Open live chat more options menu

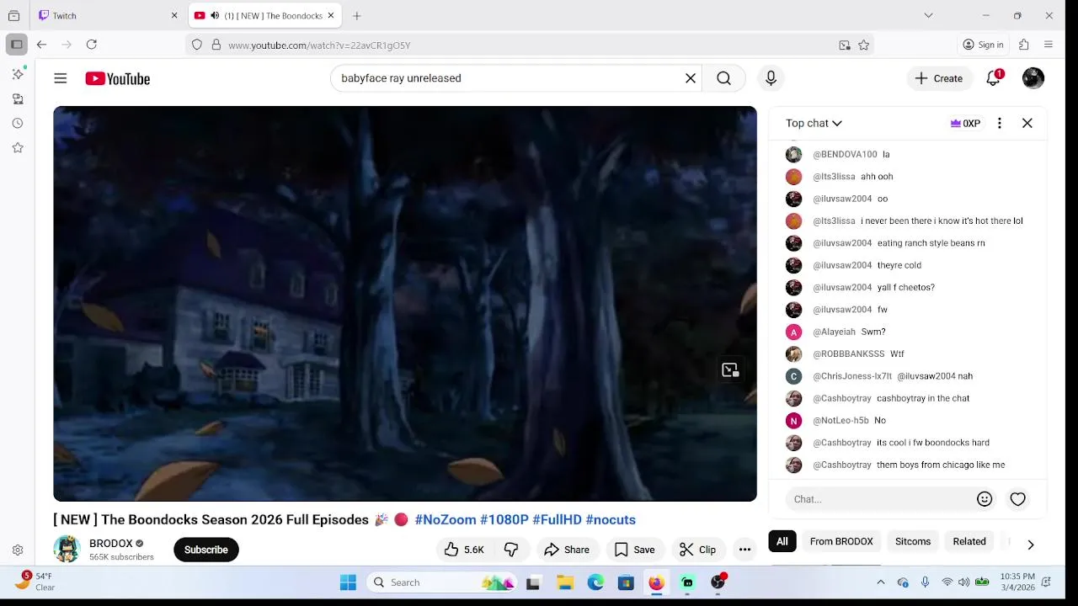(1000, 123)
